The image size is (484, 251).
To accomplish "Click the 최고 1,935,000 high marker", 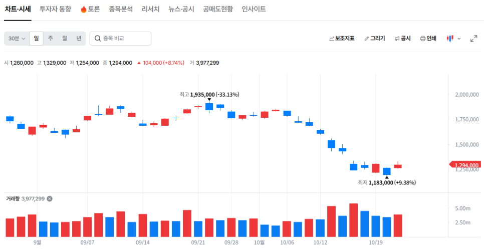I will [x=209, y=95].
